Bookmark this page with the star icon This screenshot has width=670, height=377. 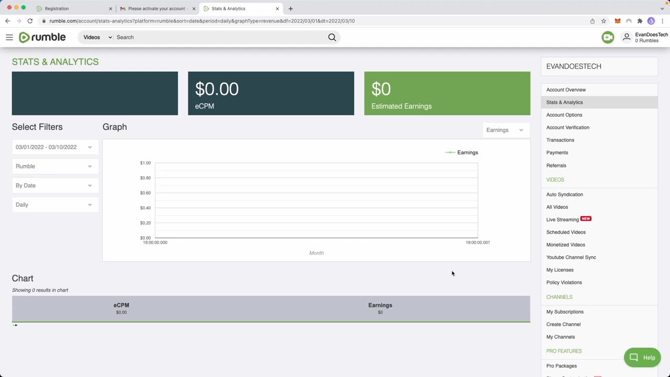tap(604, 21)
